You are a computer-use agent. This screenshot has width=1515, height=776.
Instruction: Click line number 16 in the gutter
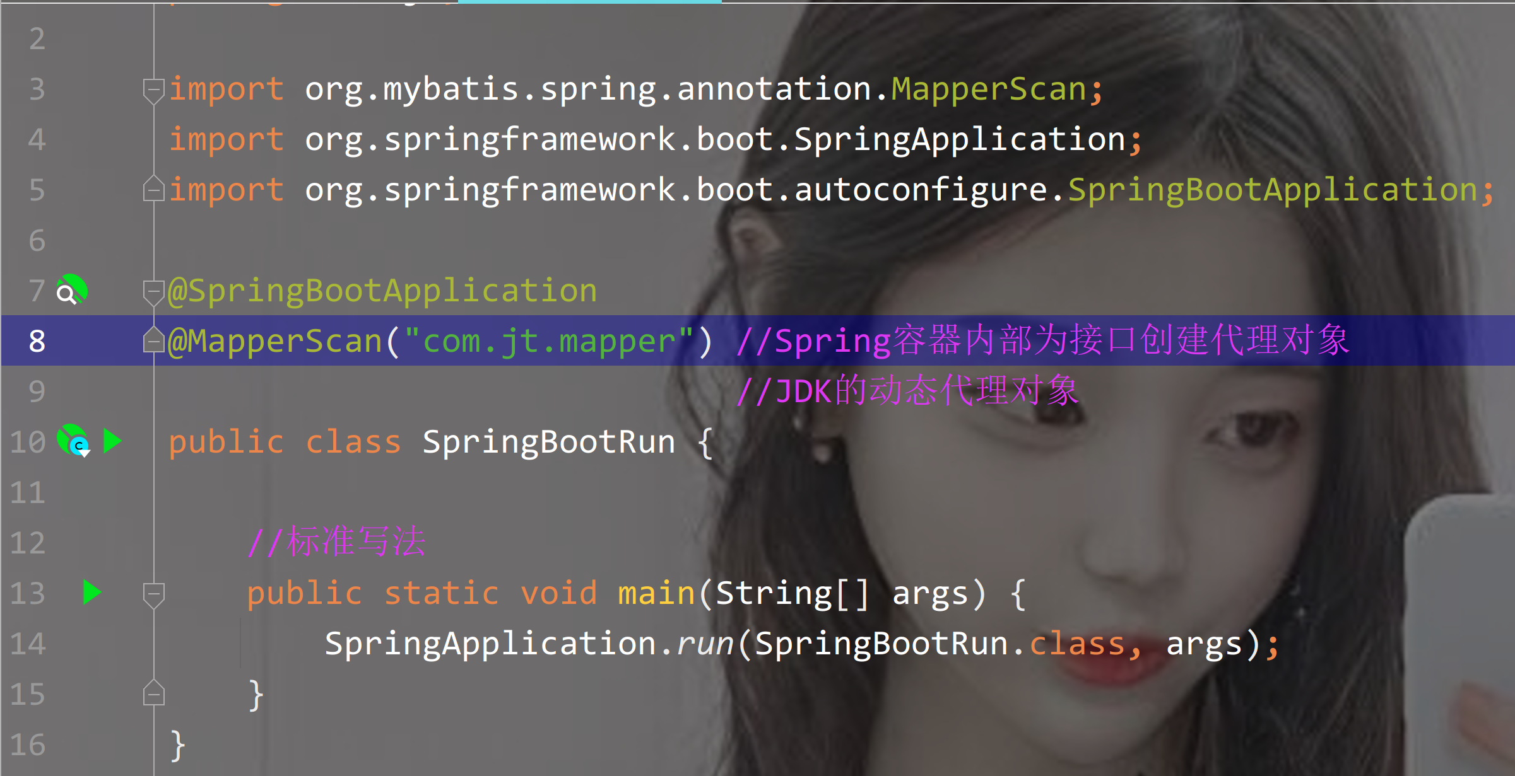click(x=28, y=744)
